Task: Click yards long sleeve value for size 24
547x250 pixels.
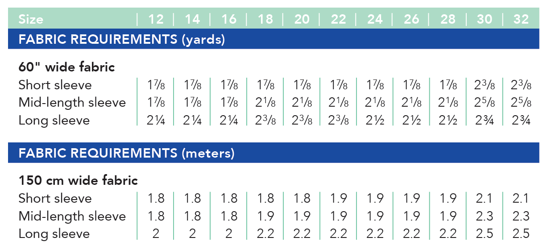Action: point(375,121)
